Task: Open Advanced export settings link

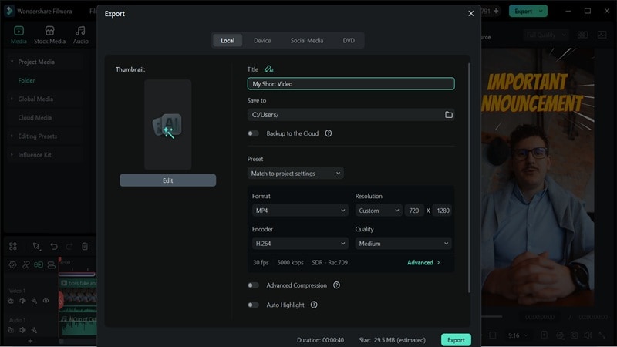Action: (x=423, y=263)
